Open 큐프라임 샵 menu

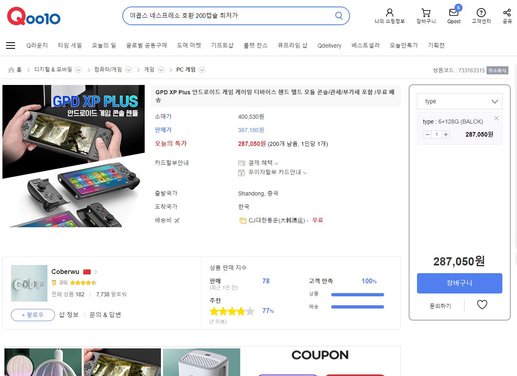pyautogui.click(x=293, y=46)
